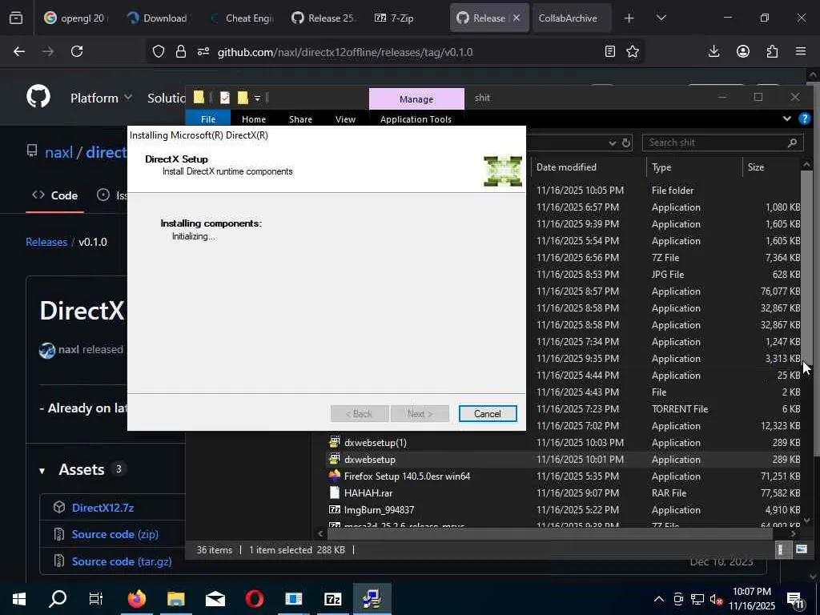Open site permissions icon in address bar

tap(203, 51)
